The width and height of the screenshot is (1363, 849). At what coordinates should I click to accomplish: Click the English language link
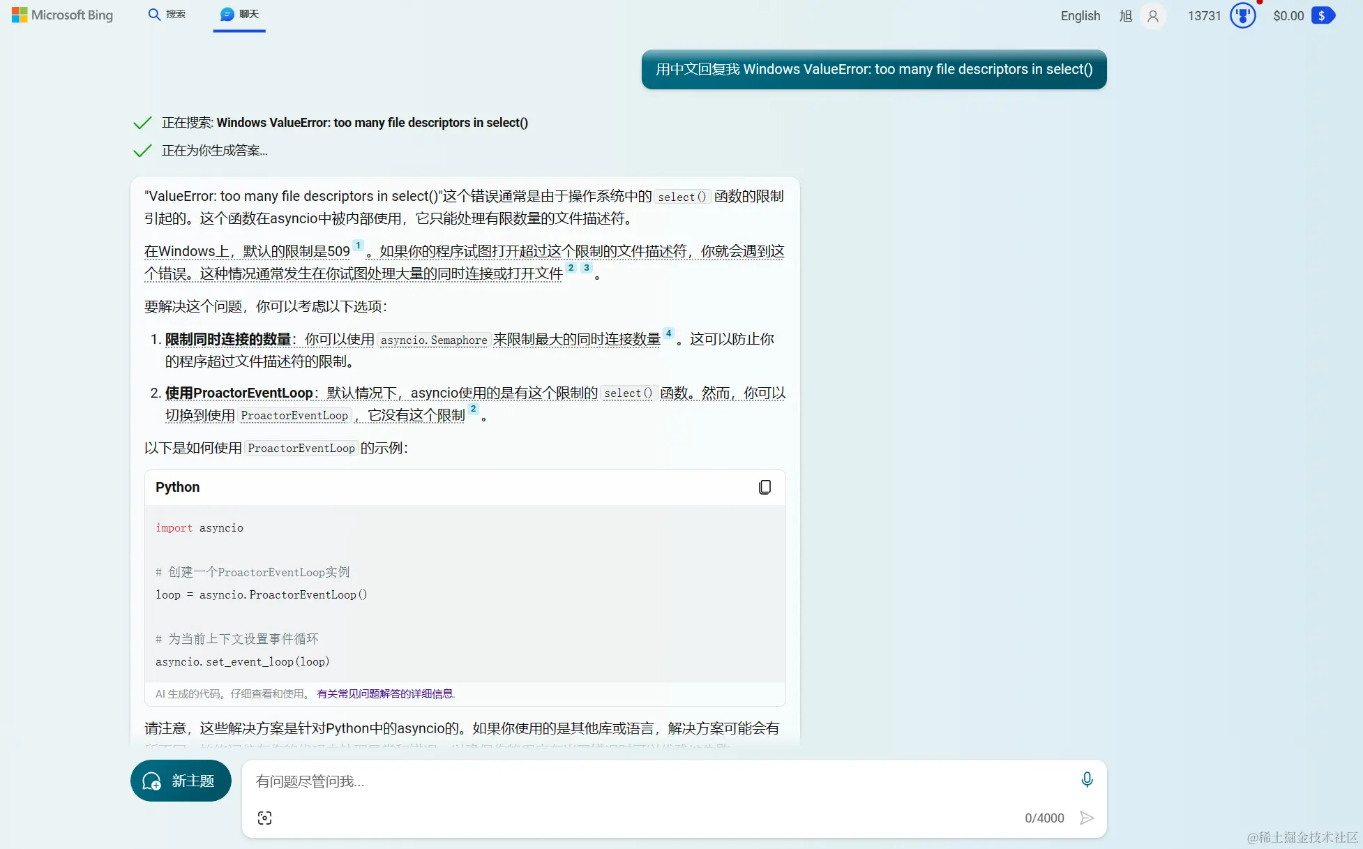[1080, 15]
